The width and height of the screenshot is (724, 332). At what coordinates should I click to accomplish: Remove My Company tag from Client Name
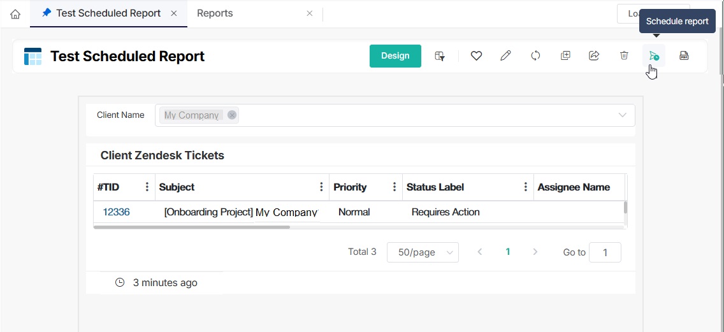pos(232,115)
